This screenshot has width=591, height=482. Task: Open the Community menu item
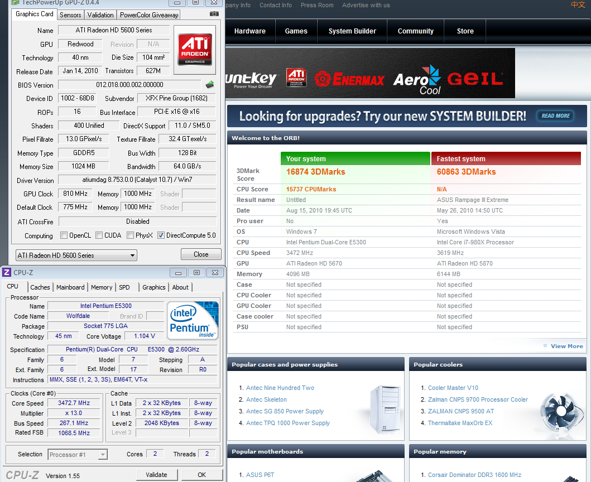click(415, 31)
